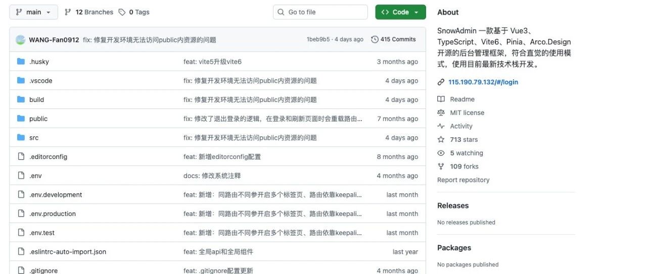Screen dimensions: 647x274
Task: Open the .husky folder
Action: point(39,62)
